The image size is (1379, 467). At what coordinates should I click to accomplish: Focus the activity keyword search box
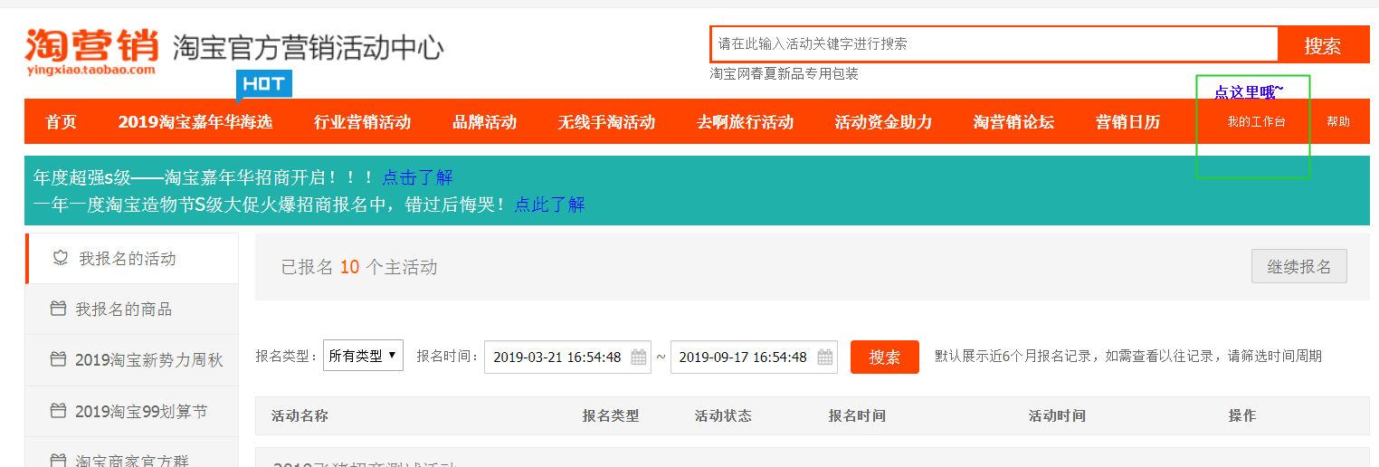click(994, 43)
